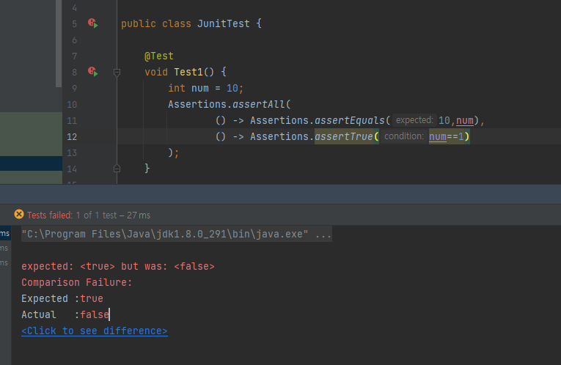The height and width of the screenshot is (365, 561).
Task: Run Test1 from the line 8 gutter icon
Action: [92, 72]
